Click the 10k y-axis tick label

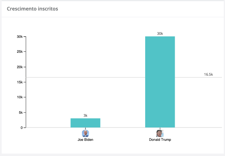tap(20, 97)
